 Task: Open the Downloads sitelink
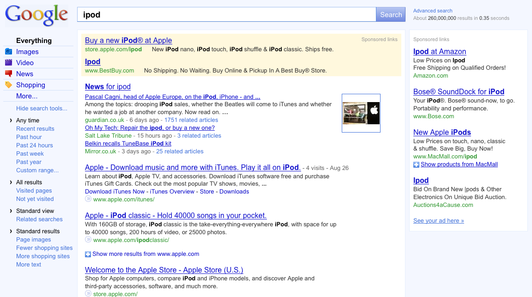234,191
